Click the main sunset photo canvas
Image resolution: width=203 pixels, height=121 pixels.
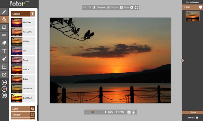click(x=110, y=60)
